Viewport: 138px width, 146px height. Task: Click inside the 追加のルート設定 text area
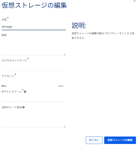tap(34, 119)
